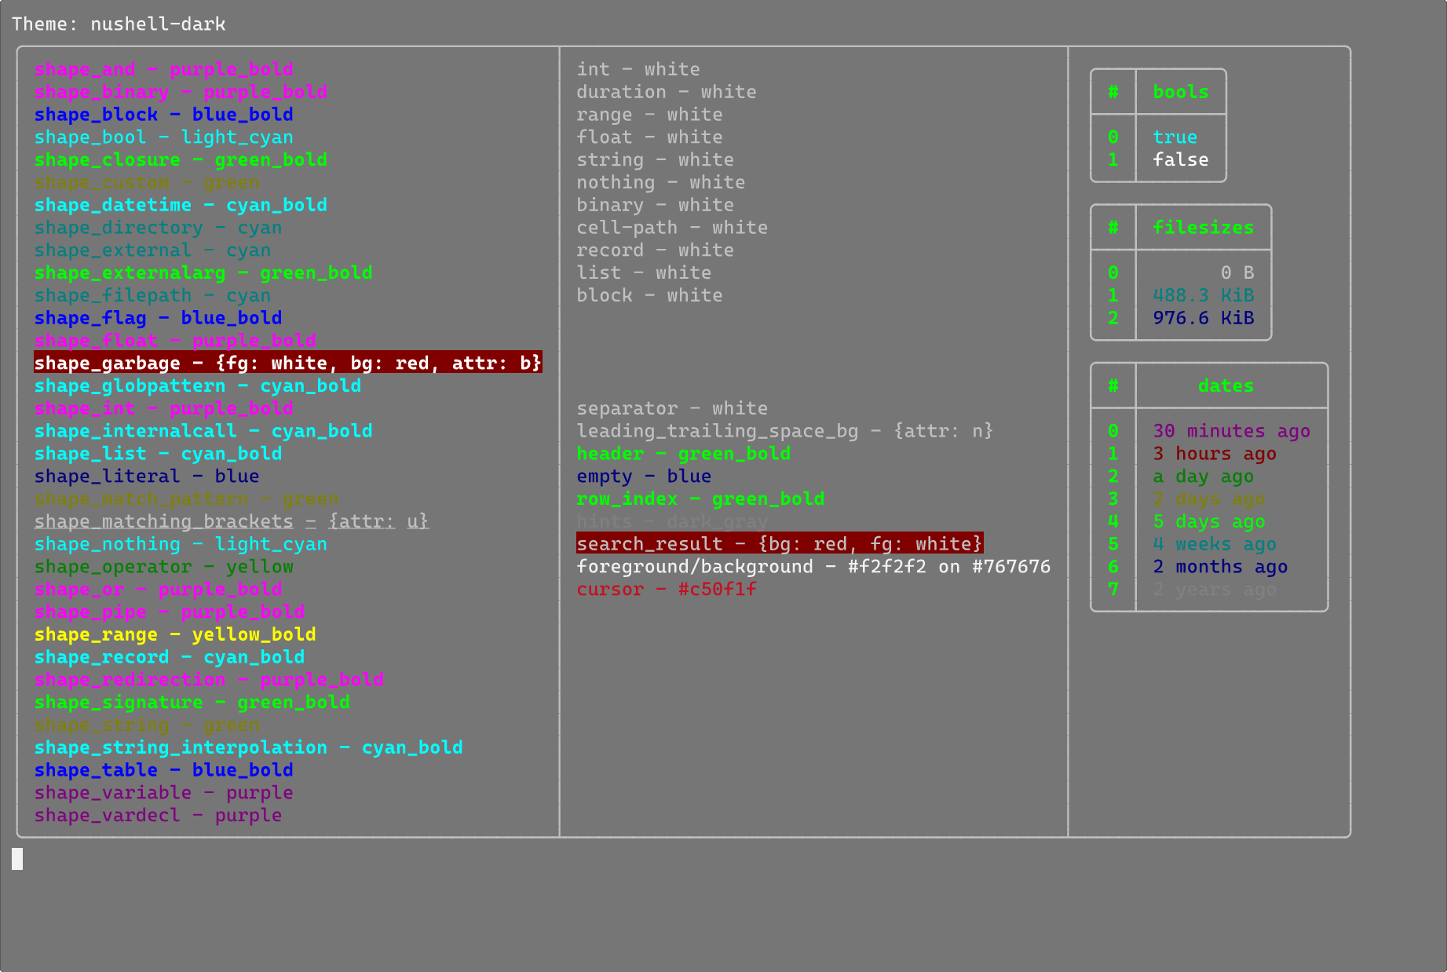This screenshot has width=1447, height=972.
Task: Click 'leading_trailing_space_bg - {attr: n}' line
Action: pos(785,431)
